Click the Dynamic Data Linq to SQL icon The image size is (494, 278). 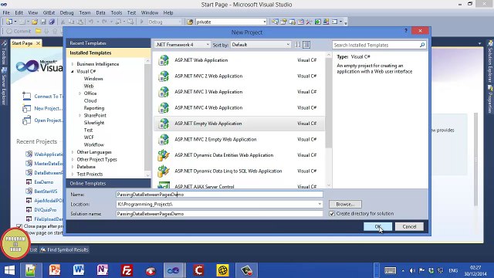164,171
